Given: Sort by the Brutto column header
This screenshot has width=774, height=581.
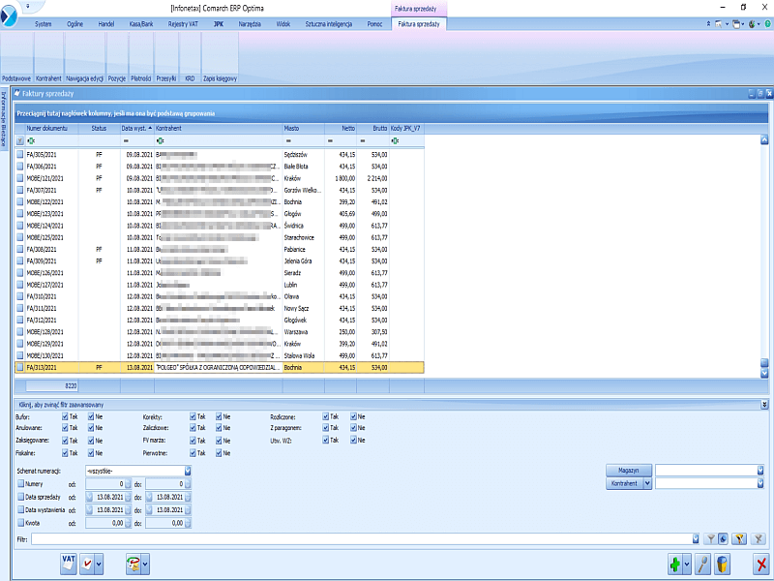Looking at the screenshot, I should pos(372,128).
